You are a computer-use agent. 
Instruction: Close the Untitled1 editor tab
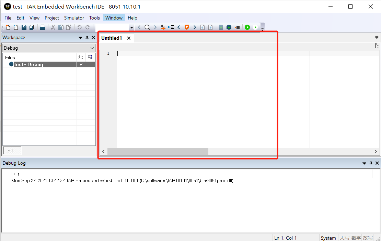[x=129, y=38]
